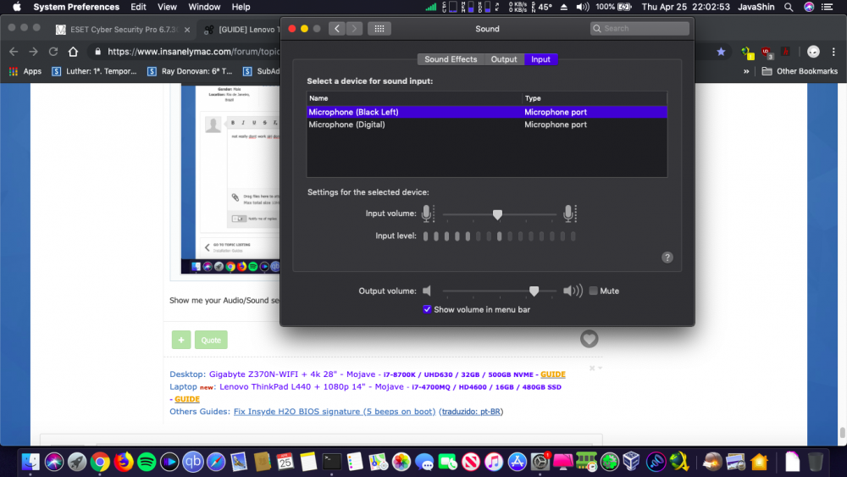The width and height of the screenshot is (847, 477).
Task: Open the forum post options dropdown arrow
Action: point(601,368)
